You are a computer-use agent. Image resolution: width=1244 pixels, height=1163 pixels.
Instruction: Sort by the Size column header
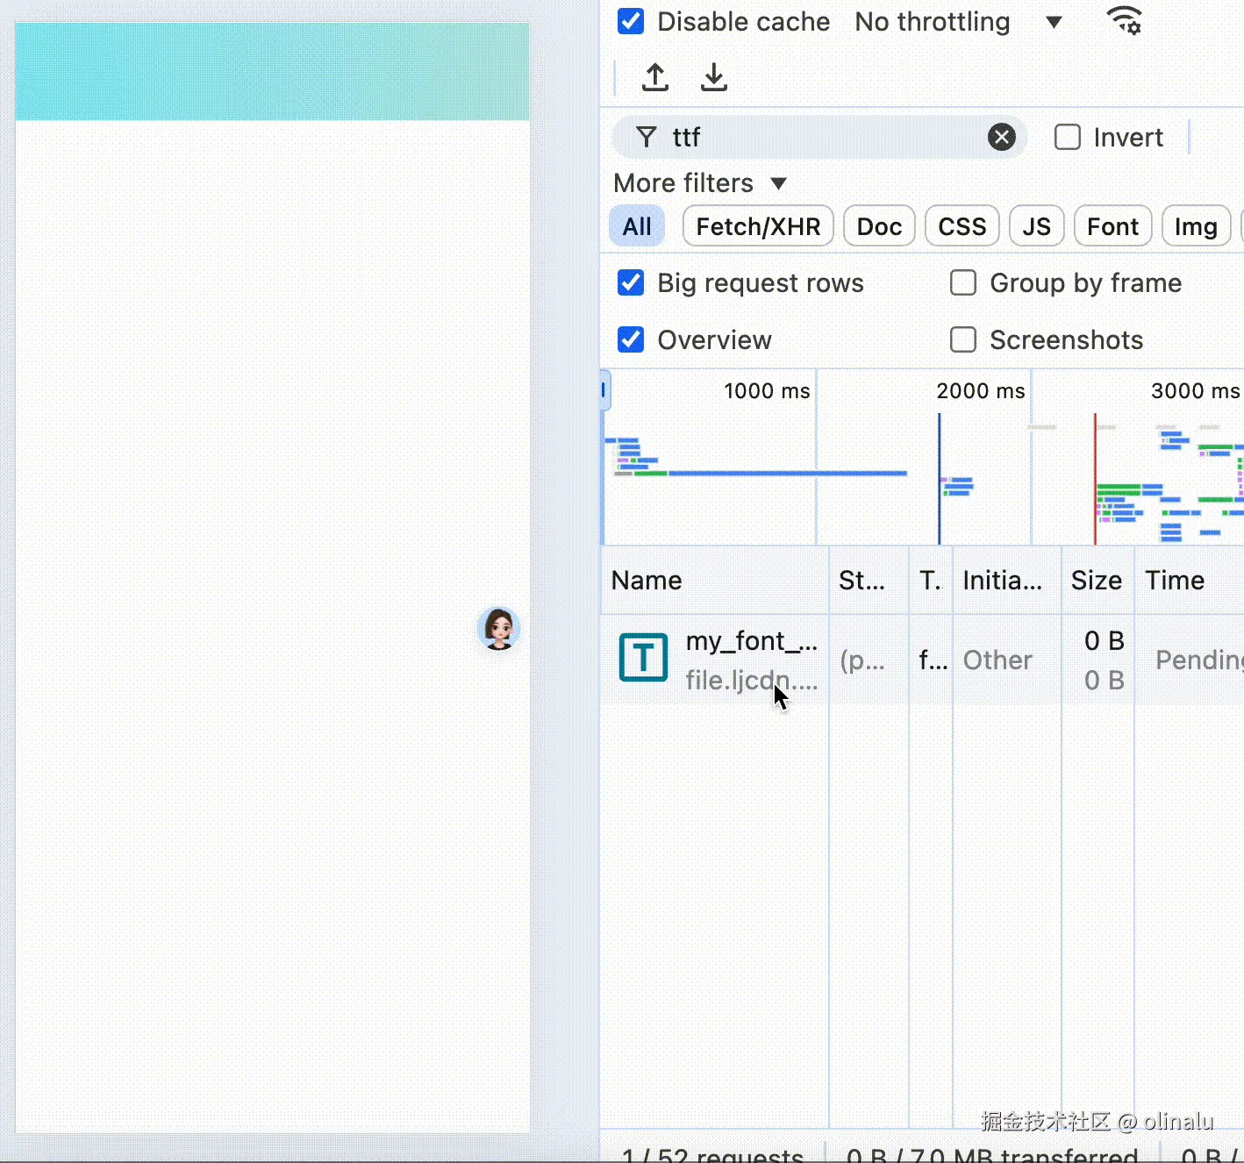(x=1097, y=581)
